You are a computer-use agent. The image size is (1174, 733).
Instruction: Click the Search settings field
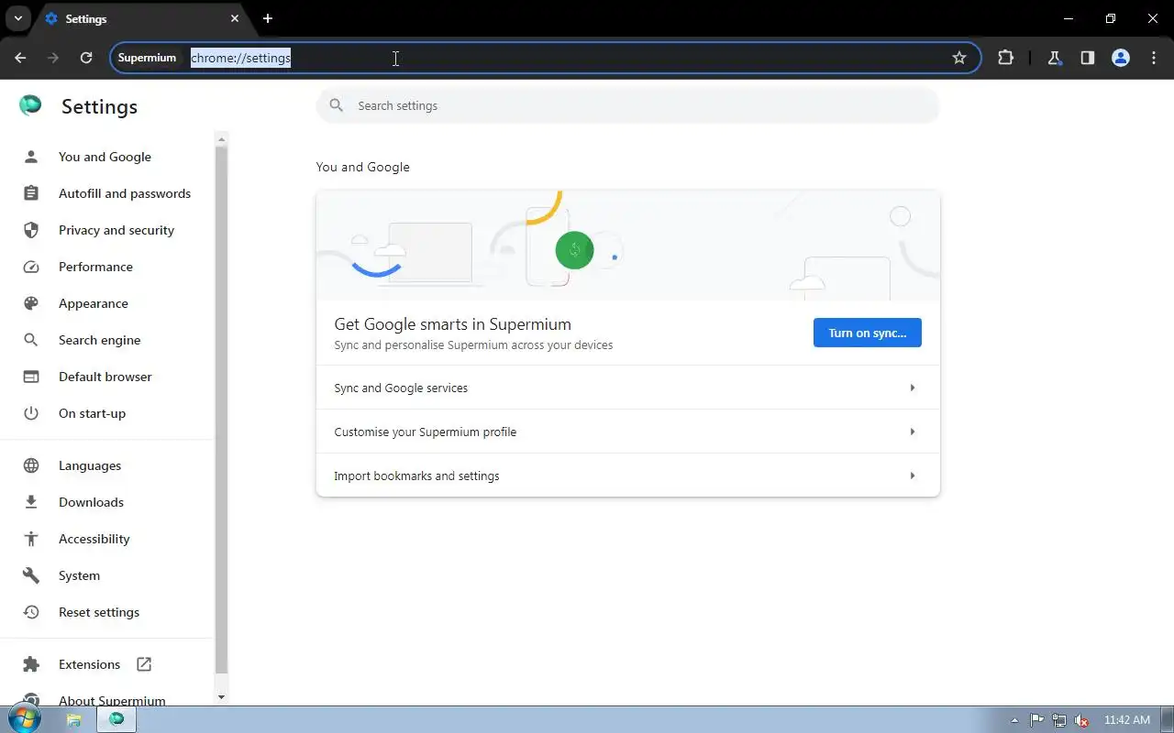(x=628, y=105)
